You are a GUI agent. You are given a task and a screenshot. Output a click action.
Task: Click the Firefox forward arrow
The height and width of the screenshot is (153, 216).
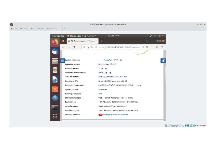(x=69, y=47)
